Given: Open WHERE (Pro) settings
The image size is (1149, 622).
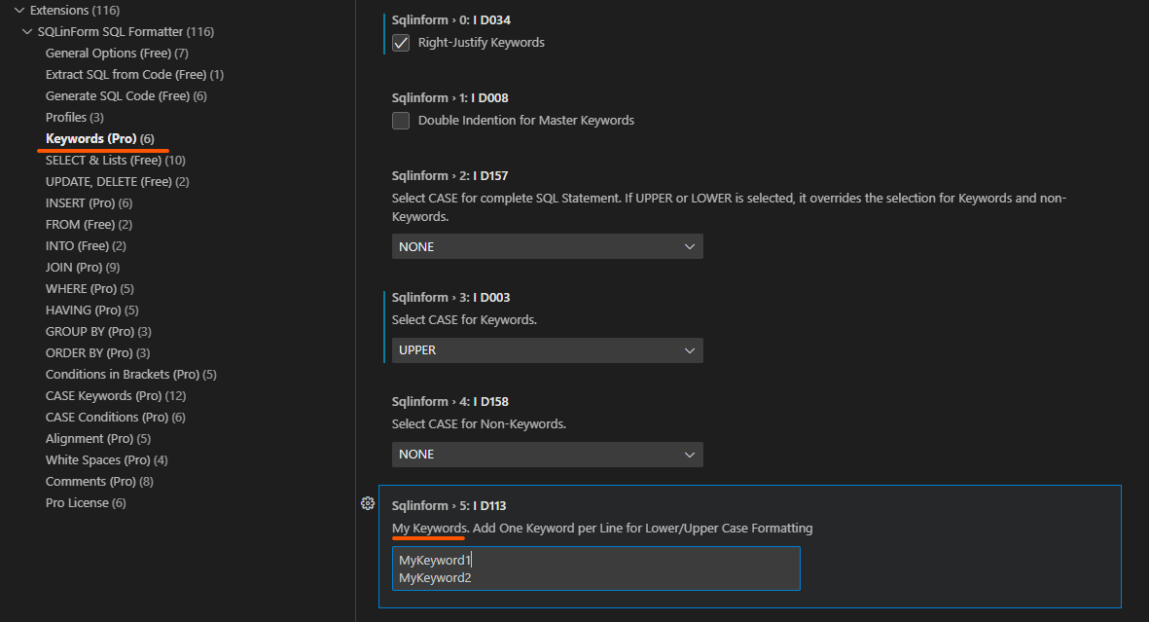Looking at the screenshot, I should 90,288.
